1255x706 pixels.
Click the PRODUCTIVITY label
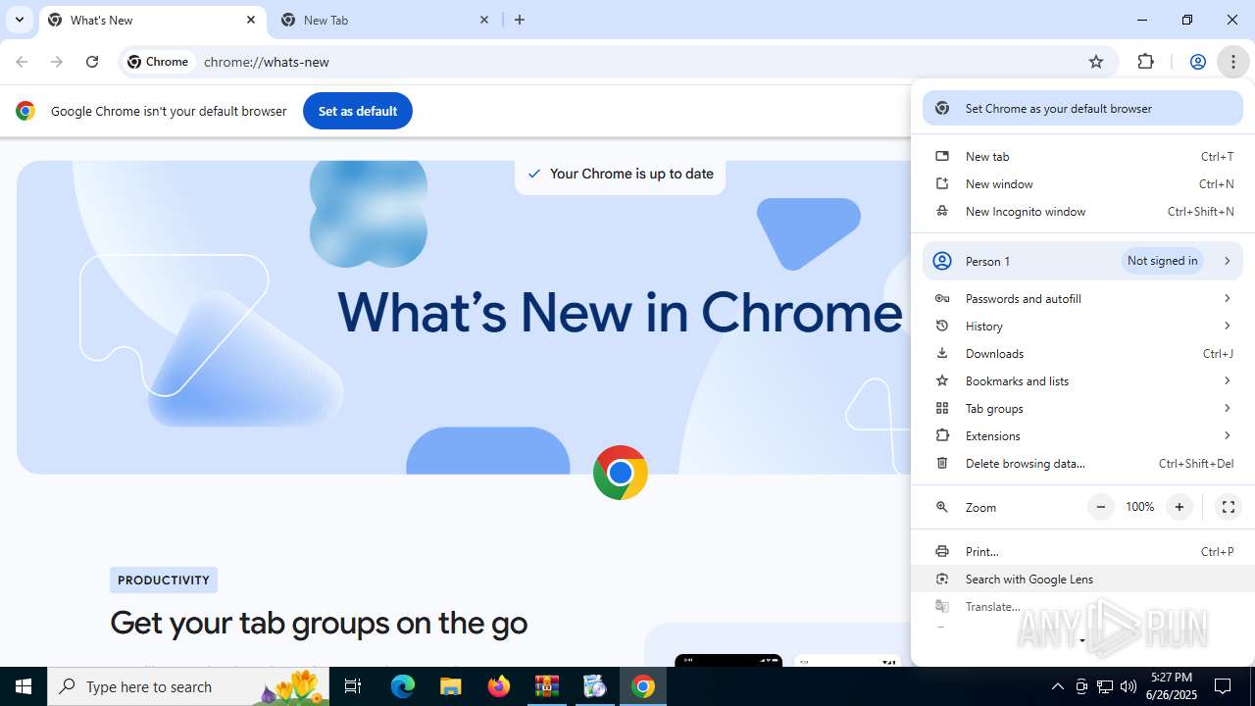coord(164,580)
